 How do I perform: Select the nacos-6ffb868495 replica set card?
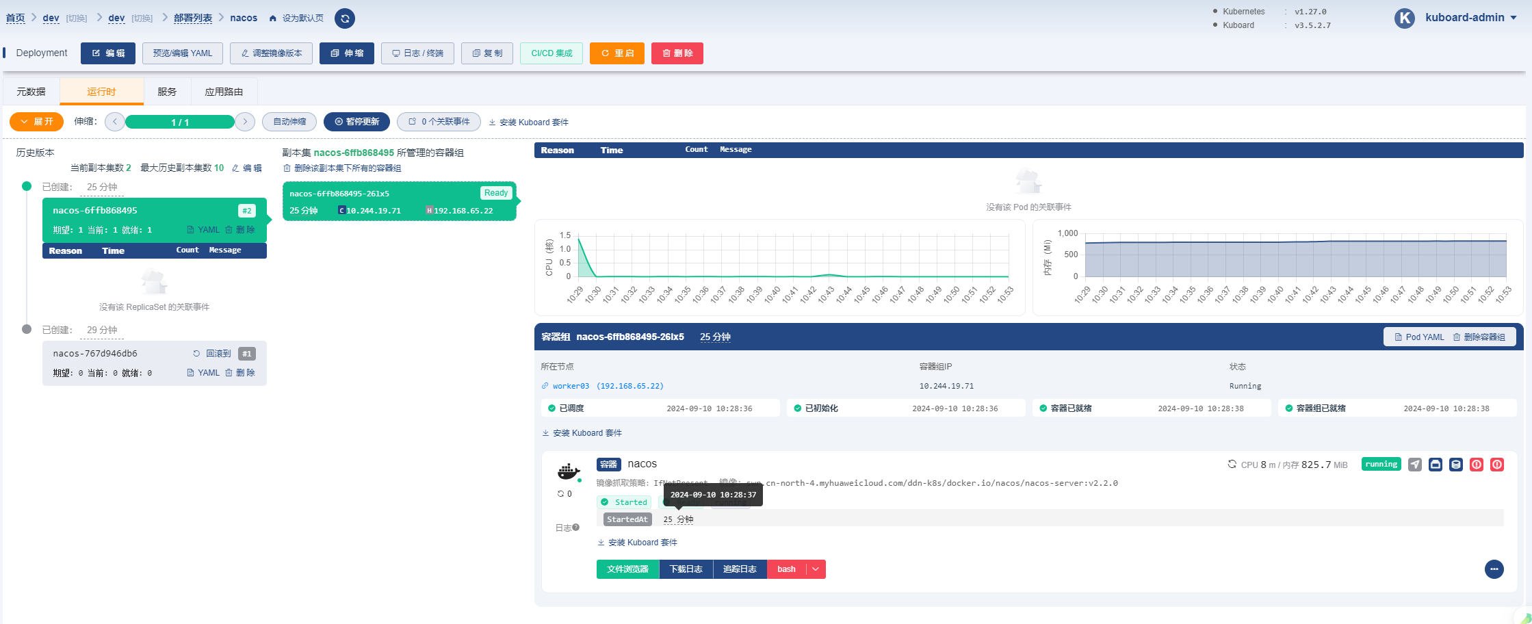coord(155,220)
